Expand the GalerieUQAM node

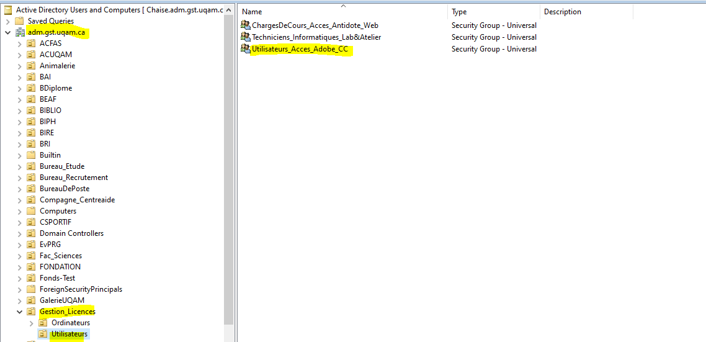[19, 300]
